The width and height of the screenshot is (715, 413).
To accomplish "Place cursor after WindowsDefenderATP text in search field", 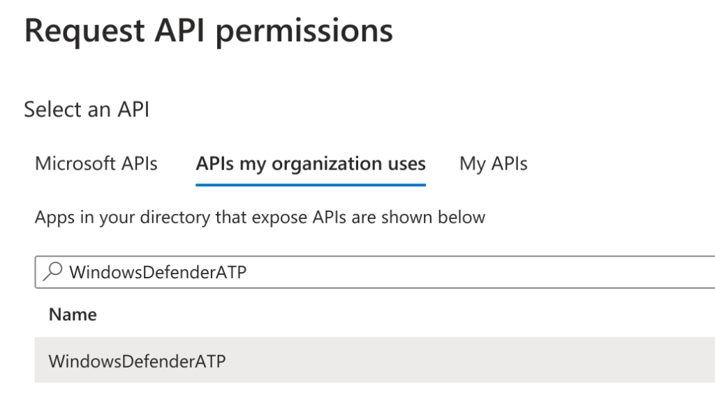I will [x=248, y=272].
